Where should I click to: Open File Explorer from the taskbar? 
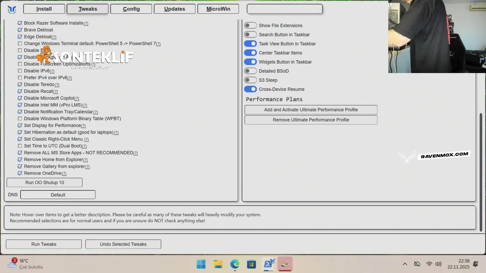point(218,264)
